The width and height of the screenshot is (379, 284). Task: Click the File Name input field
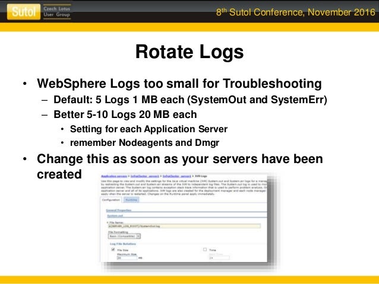point(184,226)
